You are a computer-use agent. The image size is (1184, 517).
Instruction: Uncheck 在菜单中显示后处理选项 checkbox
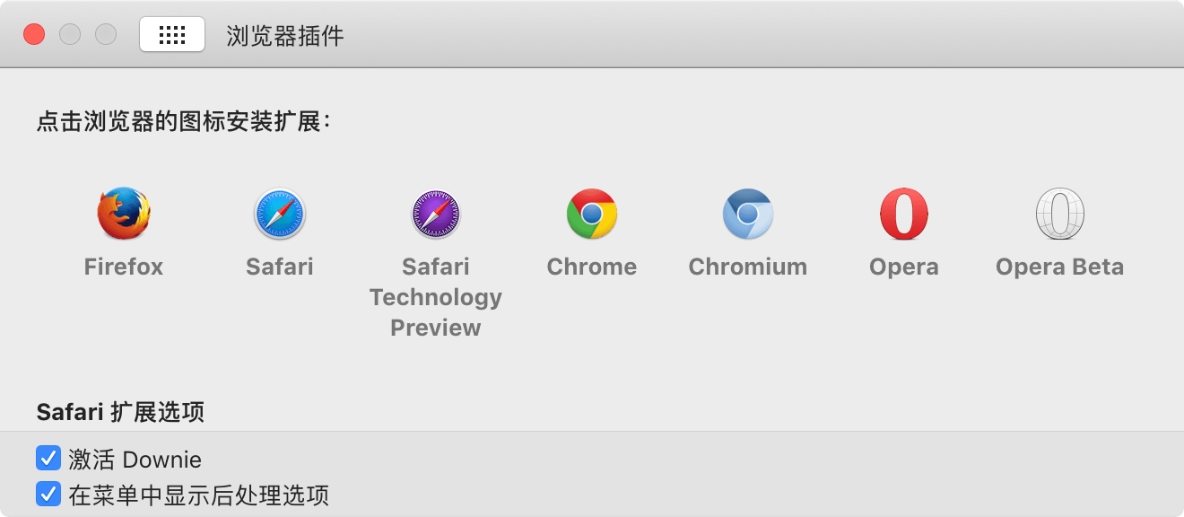48,494
